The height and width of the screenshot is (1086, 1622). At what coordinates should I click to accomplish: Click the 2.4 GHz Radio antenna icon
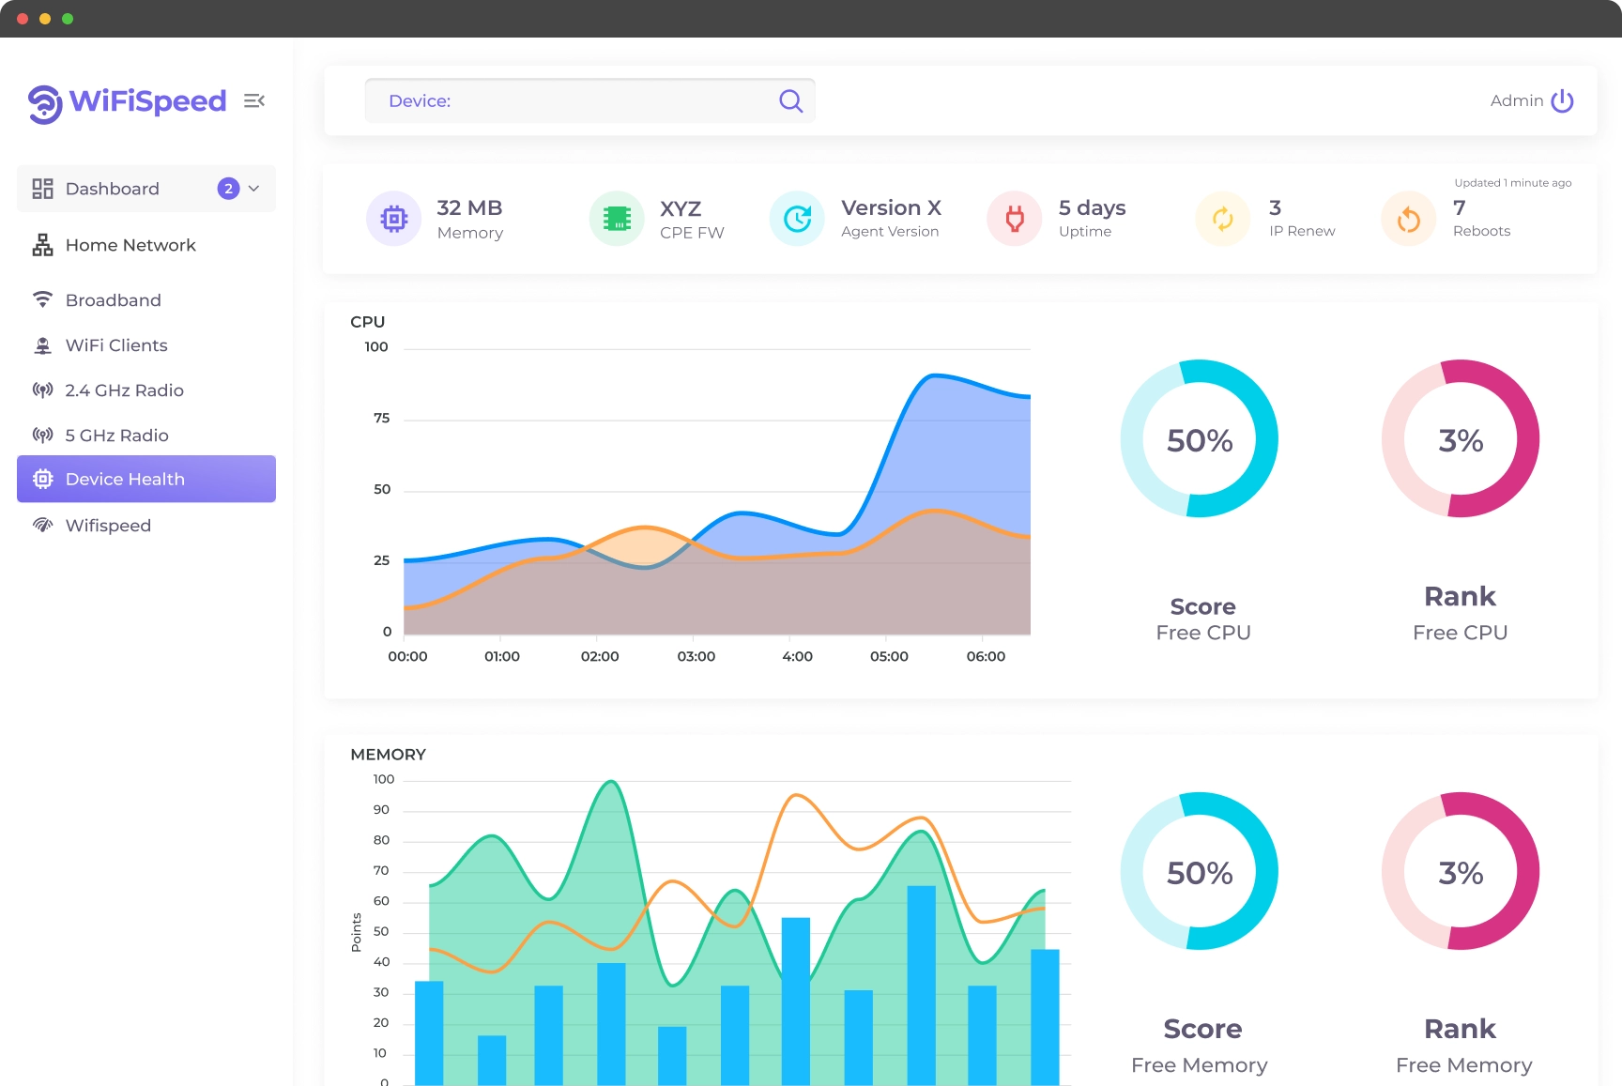[43, 390]
